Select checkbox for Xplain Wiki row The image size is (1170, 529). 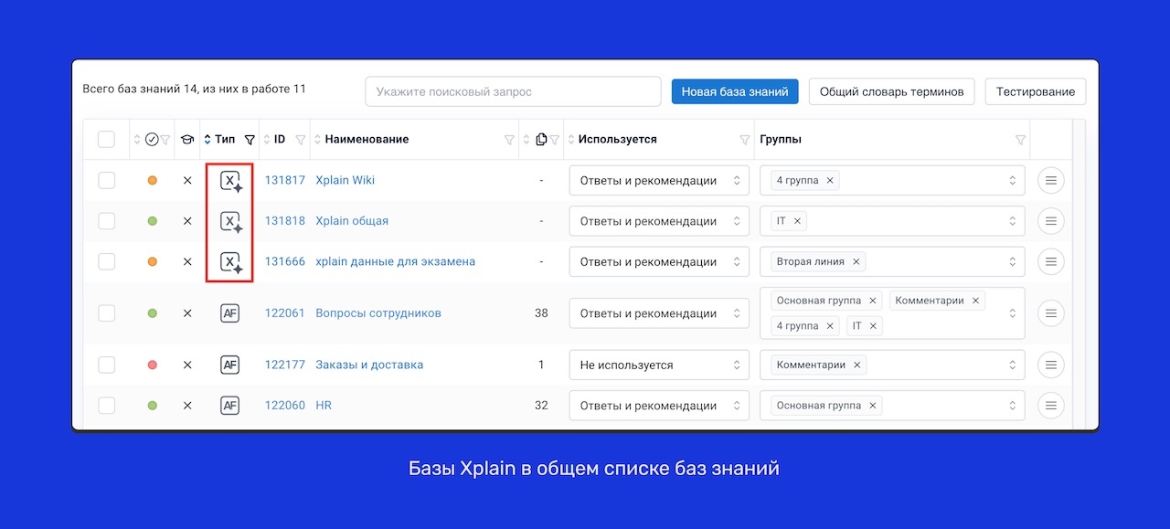point(106,181)
